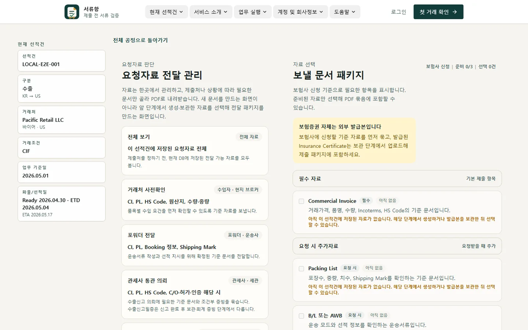The width and height of the screenshot is (528, 330).
Task: Click the 수입자 · 현지 브로커 tag
Action: (238, 190)
